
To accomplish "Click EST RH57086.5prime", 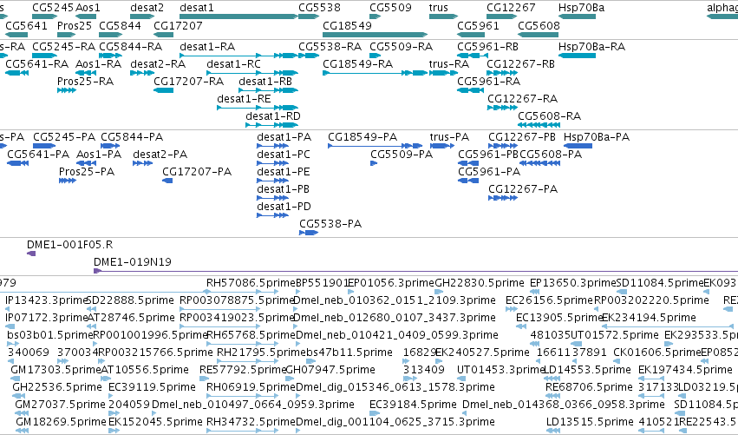I will click(x=251, y=283).
